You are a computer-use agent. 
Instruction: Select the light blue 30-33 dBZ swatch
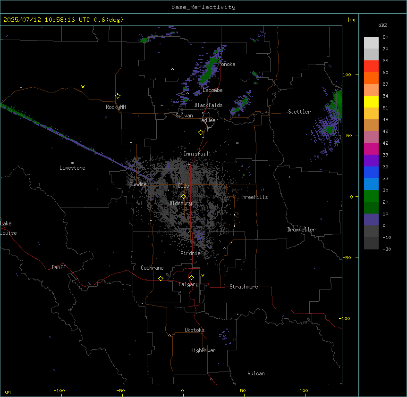pyautogui.click(x=371, y=184)
